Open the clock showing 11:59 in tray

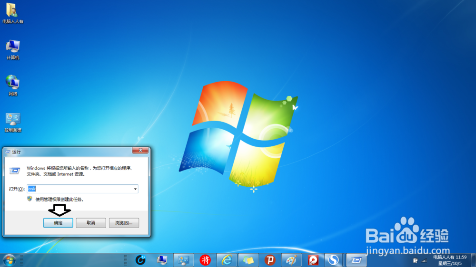coord(450,260)
